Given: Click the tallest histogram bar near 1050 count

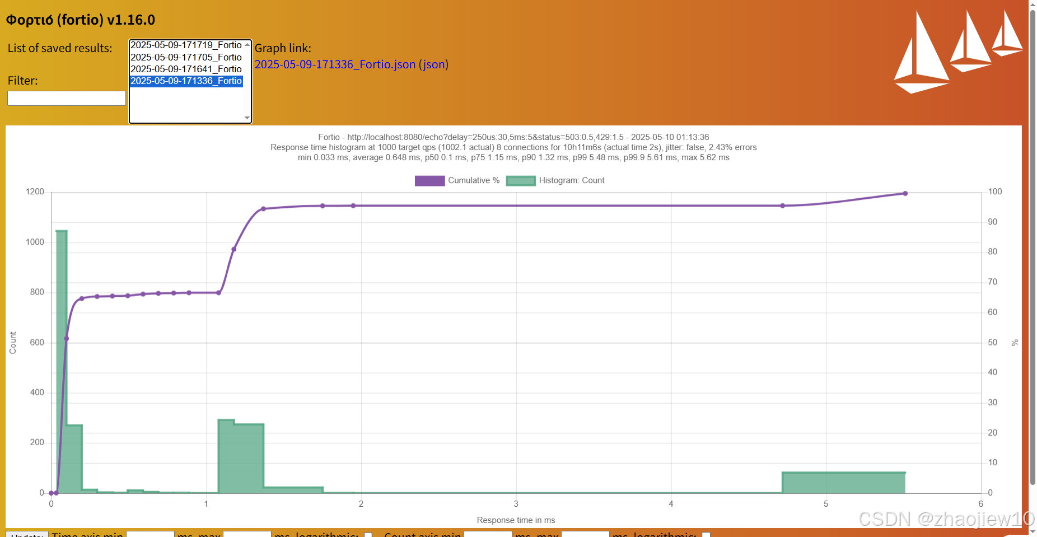Looking at the screenshot, I should 62,362.
